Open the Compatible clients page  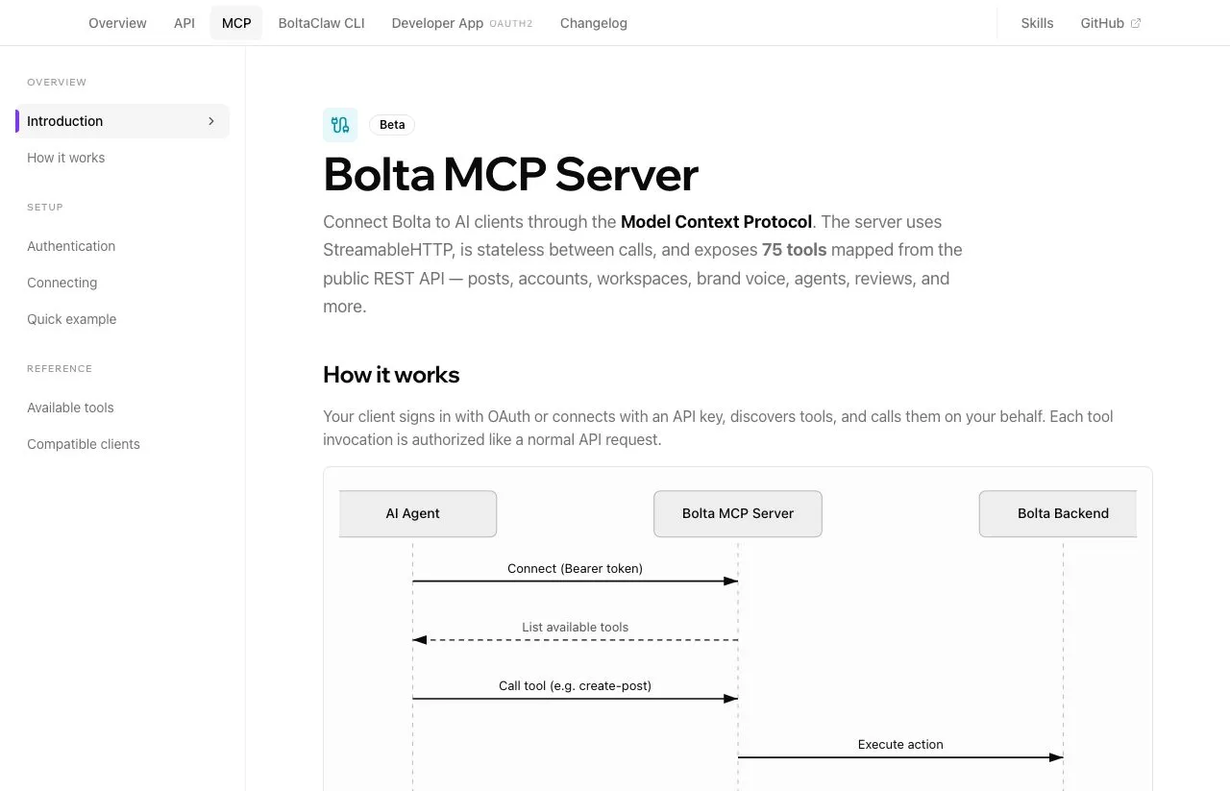(84, 444)
